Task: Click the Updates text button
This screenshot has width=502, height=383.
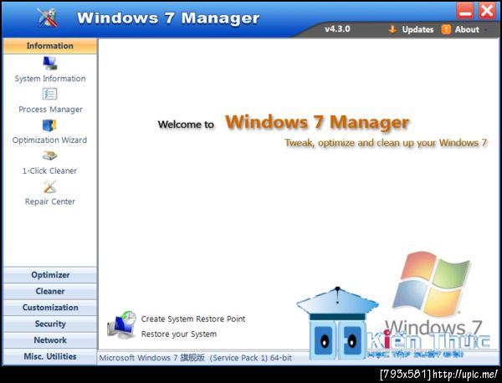Action: pos(417,29)
